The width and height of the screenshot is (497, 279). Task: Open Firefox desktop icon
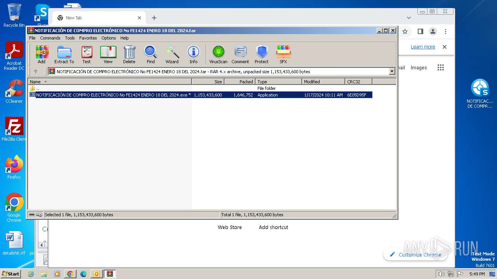pos(14,167)
